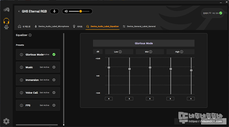Click Set Active text for Immersion

tap(45, 80)
